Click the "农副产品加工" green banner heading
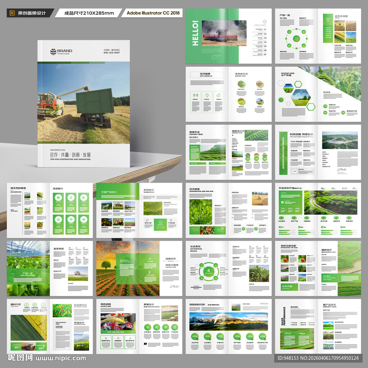This screenshot has width=368, height=368. click(x=109, y=192)
